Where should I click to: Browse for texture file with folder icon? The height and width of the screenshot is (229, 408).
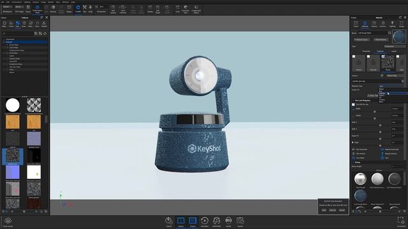(403, 81)
